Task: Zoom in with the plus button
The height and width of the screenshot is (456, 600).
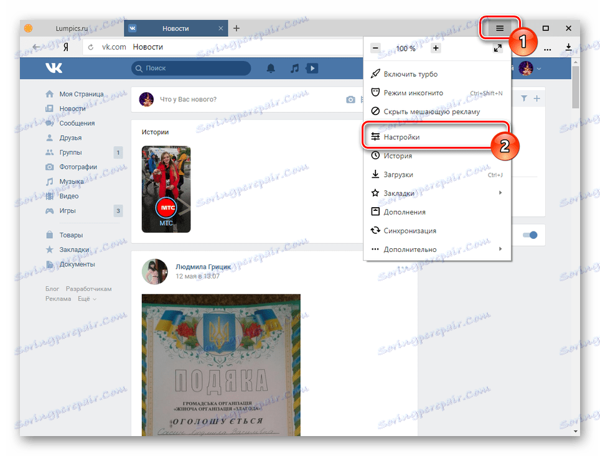Action: (436, 48)
